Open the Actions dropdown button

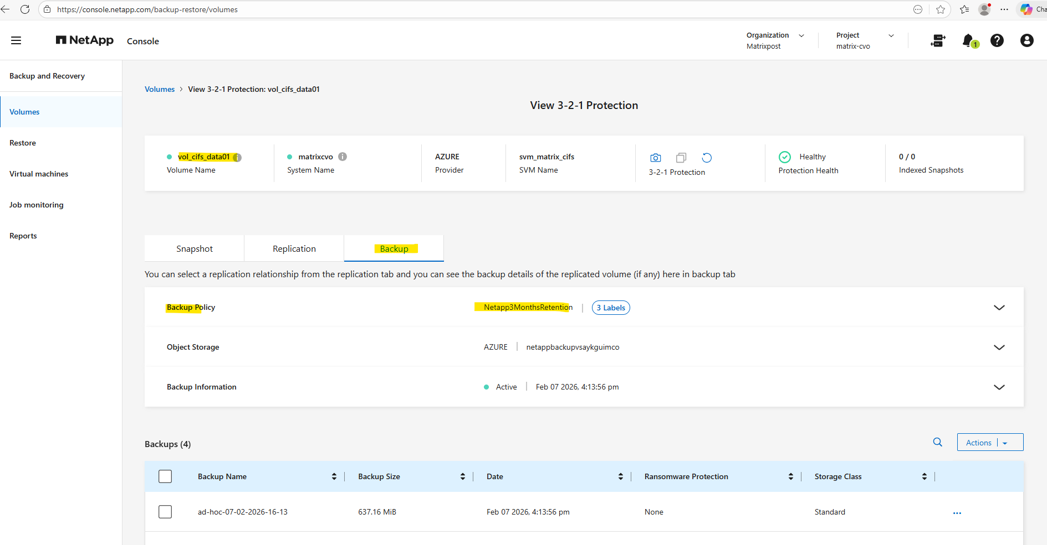click(x=989, y=442)
